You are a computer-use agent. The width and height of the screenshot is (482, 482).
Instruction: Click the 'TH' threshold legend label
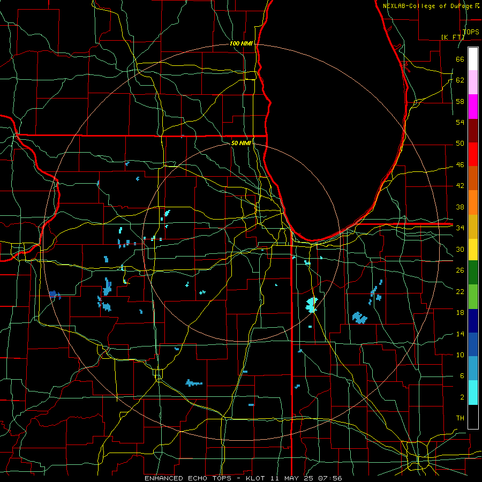click(460, 418)
